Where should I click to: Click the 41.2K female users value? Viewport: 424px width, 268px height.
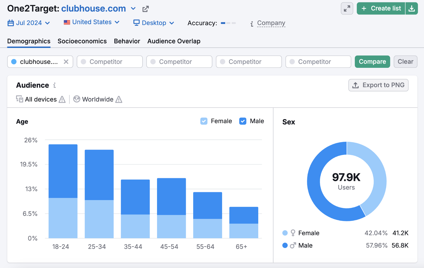point(400,233)
